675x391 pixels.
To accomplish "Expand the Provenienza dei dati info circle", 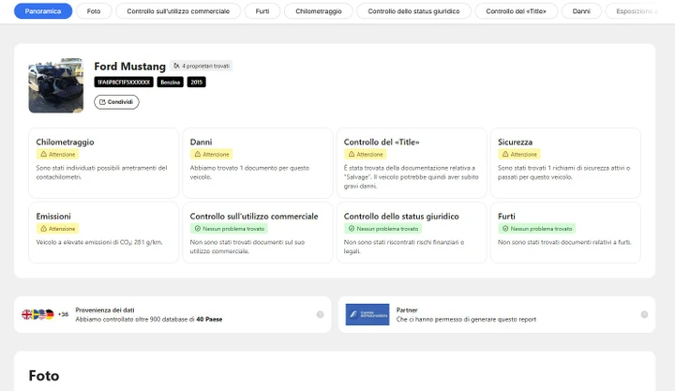I will click(320, 314).
